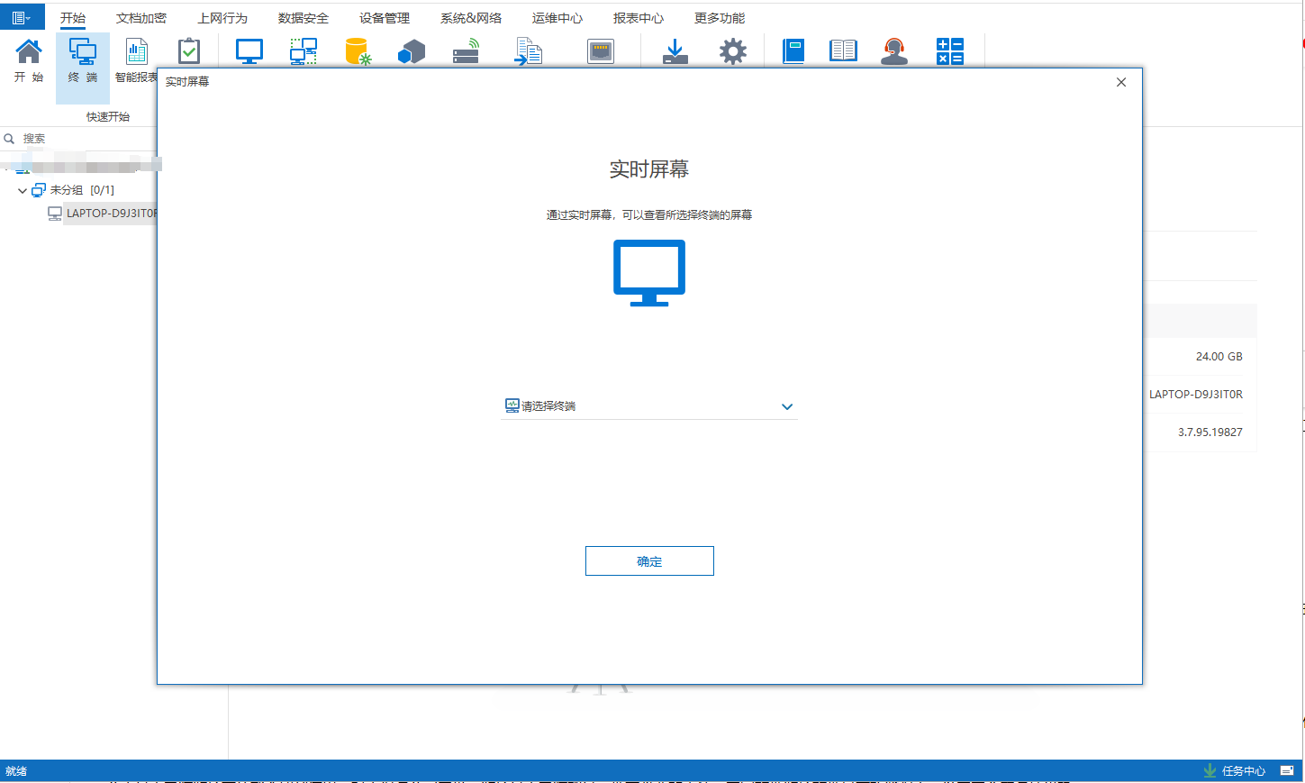
Task: Click the 通过实时屏幕 description text
Action: (649, 215)
